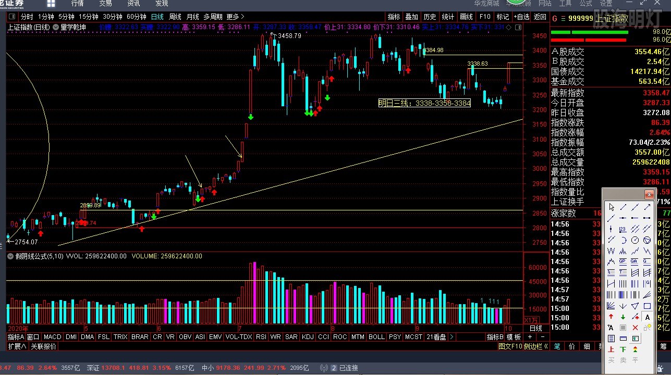Switch chart to 15分钟 period

pyautogui.click(x=89, y=17)
